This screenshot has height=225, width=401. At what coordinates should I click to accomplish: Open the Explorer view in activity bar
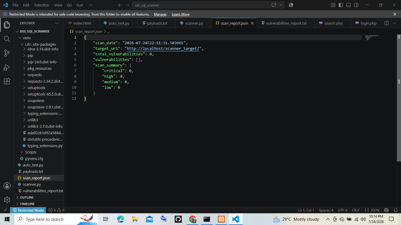click(x=7, y=25)
